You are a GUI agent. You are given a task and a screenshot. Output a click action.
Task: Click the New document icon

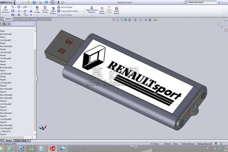pyautogui.click(x=22, y=2)
